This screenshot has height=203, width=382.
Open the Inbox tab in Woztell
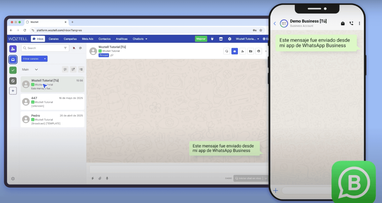pyautogui.click(x=38, y=39)
